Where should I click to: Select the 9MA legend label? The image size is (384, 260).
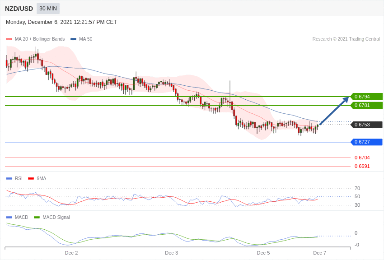click(x=42, y=179)
